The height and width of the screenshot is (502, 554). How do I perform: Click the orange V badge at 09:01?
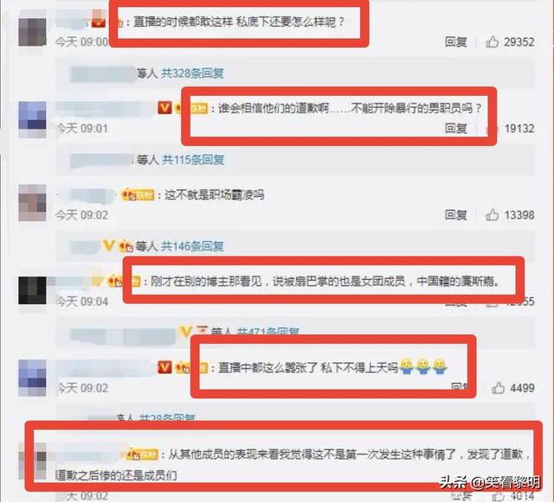tap(164, 108)
